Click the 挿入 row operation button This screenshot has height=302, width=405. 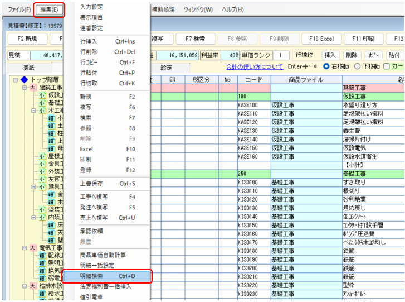[x=330, y=55]
